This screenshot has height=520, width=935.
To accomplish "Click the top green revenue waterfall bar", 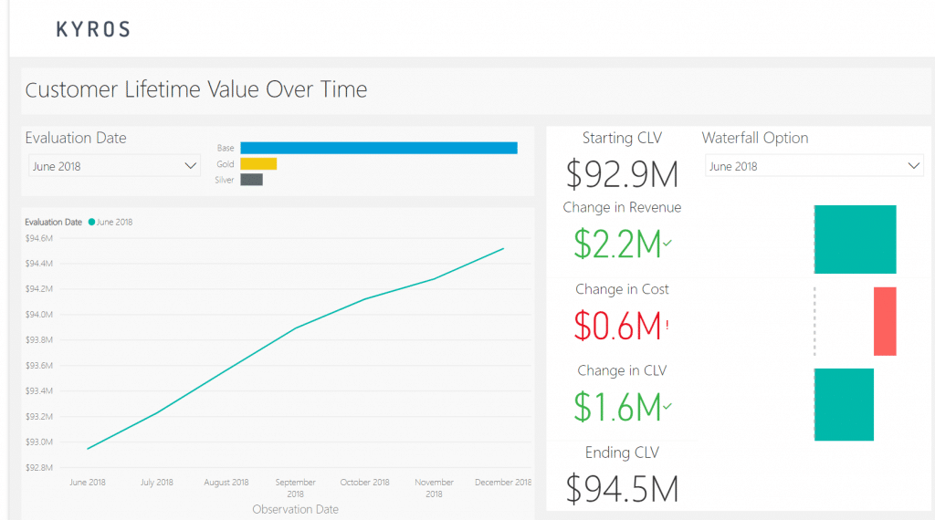I will 855,239.
